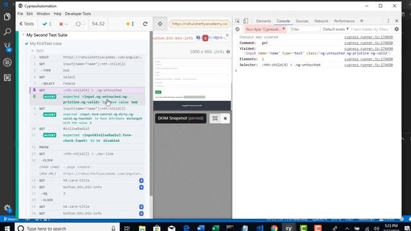Click the cypress_runner.js link beside Elements

[369, 59]
